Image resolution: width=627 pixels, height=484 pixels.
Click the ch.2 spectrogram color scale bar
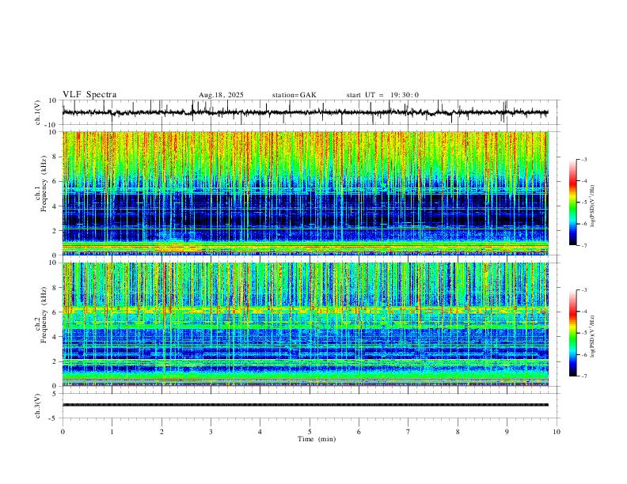click(x=573, y=333)
